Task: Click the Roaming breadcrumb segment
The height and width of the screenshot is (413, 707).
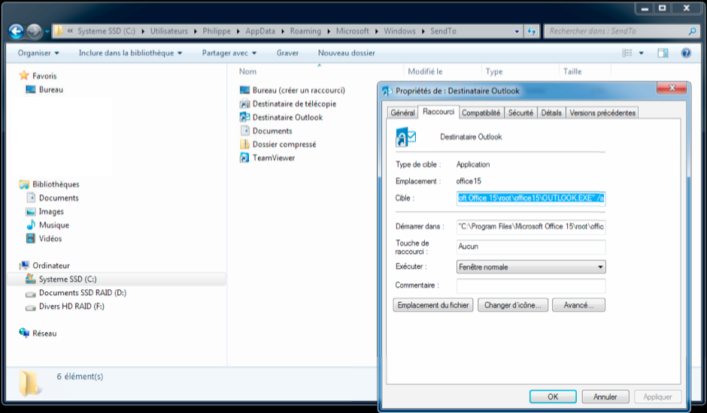Action: 305,31
